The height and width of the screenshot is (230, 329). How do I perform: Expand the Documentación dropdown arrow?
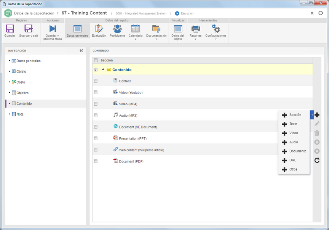point(156,39)
